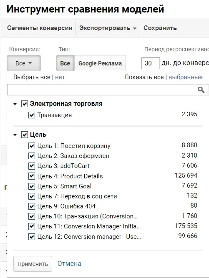The height and width of the screenshot is (278, 209).
Task: Click the 'Цель 9: Ошибка 404' label
Action: point(66,206)
